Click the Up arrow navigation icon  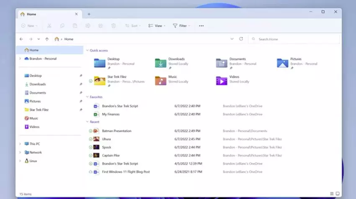[x=46, y=39]
